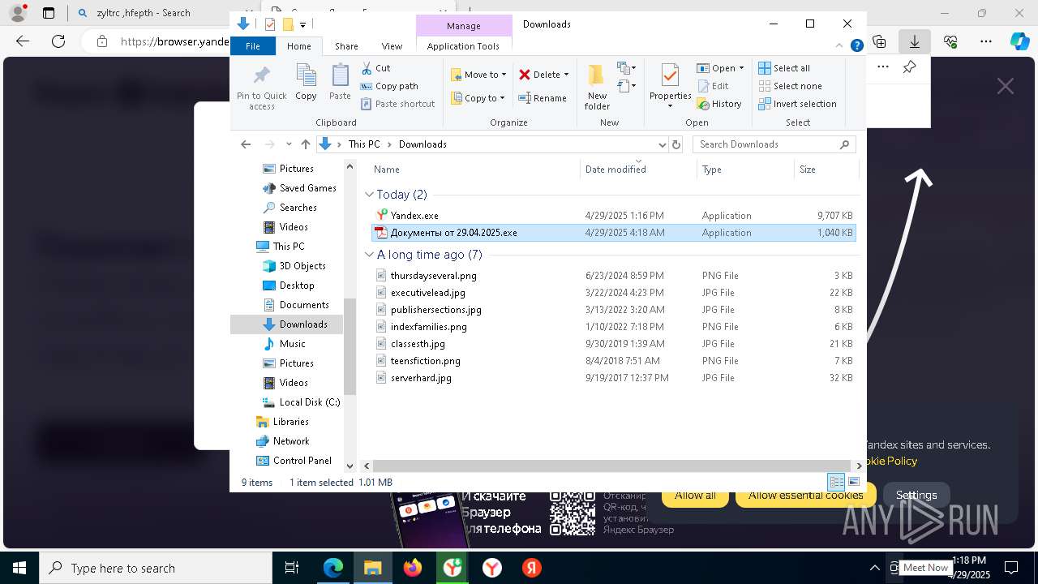The image size is (1038, 584).
Task: Sort by Date modified column header
Action: click(638, 170)
